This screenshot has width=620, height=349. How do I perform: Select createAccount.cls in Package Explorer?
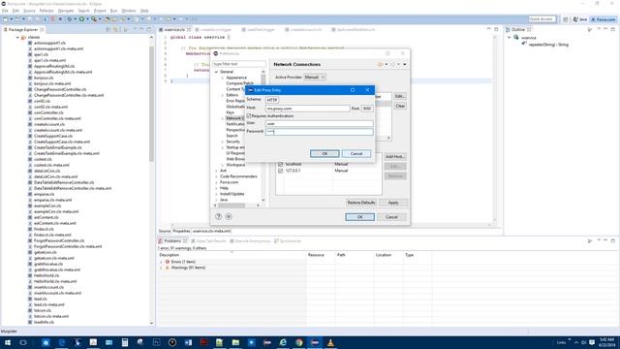48,124
